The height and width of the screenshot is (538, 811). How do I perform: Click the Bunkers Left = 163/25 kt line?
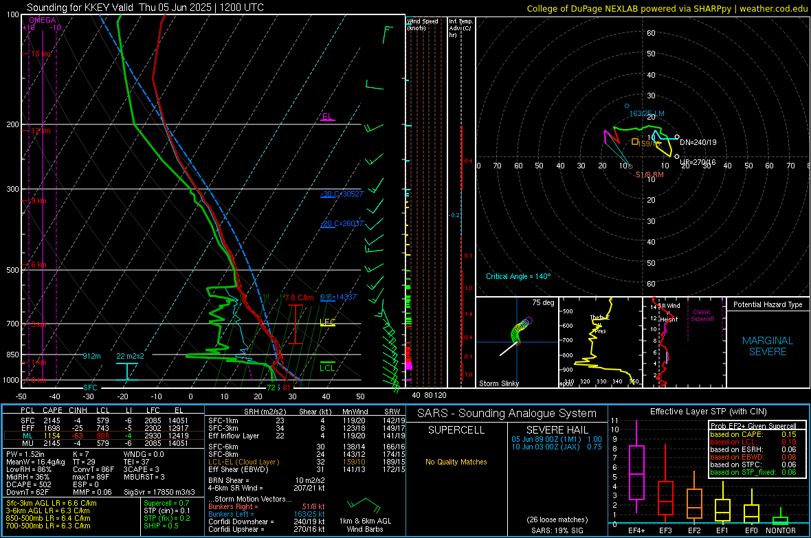(267, 514)
